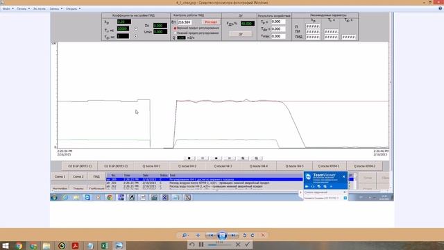Click the progress slider in recording bar

[220, 245]
